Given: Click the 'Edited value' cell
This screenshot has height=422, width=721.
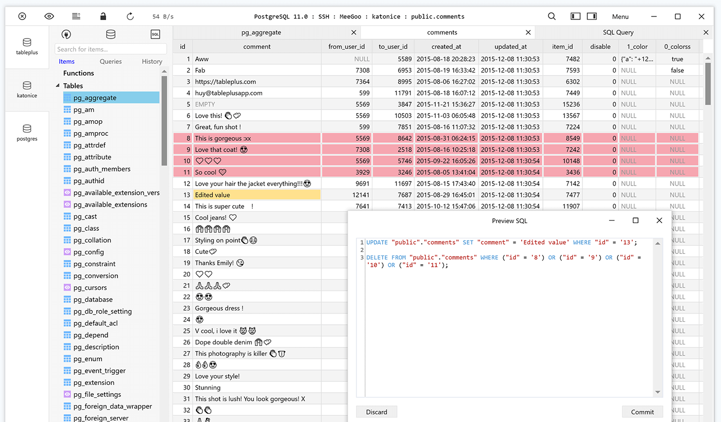Looking at the screenshot, I should [257, 195].
